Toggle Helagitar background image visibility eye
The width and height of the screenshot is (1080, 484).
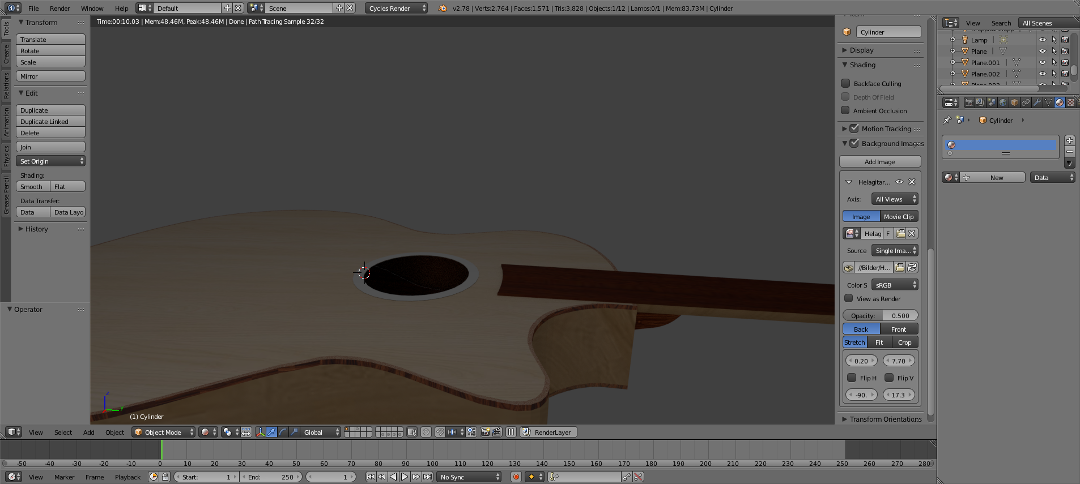(899, 182)
